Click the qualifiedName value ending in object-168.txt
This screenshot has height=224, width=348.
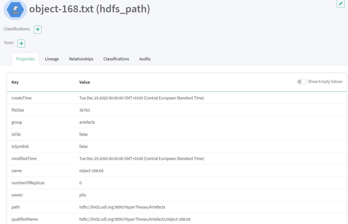[135, 219]
